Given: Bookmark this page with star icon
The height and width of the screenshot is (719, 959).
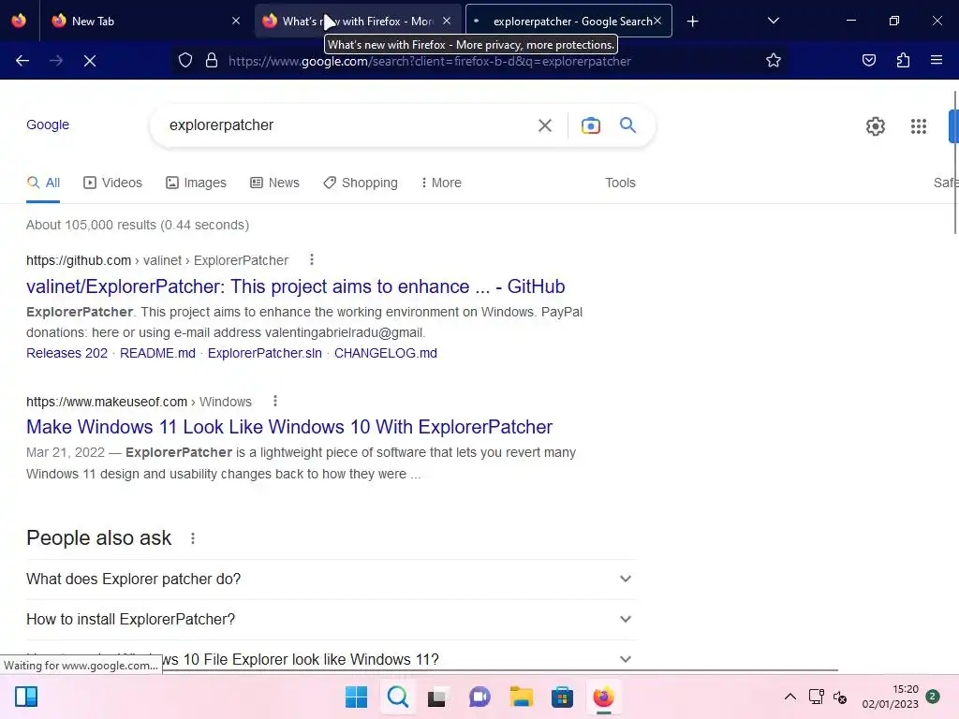Looking at the screenshot, I should 773,61.
